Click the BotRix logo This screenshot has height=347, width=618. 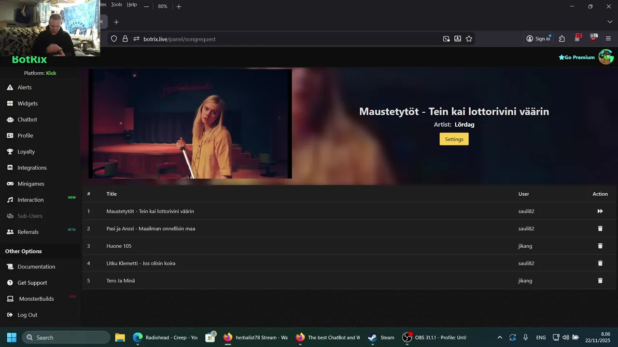click(29, 60)
